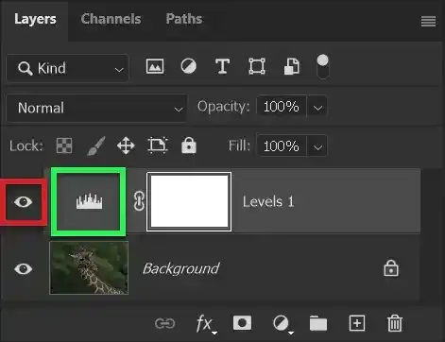This screenshot has width=445, height=342.
Task: Switch to the Channels tab
Action: (111, 19)
